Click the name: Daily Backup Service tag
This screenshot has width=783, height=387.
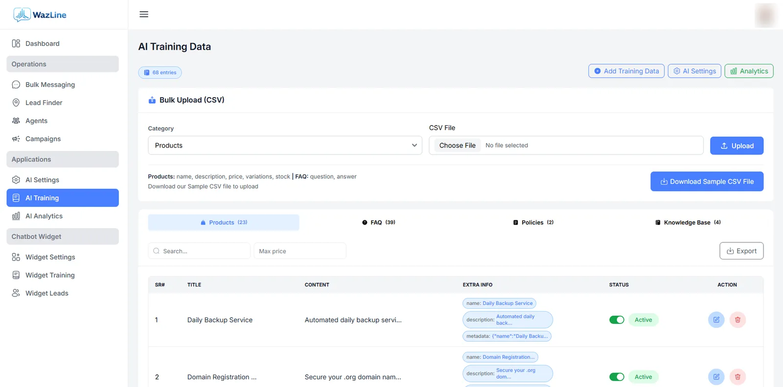point(499,303)
